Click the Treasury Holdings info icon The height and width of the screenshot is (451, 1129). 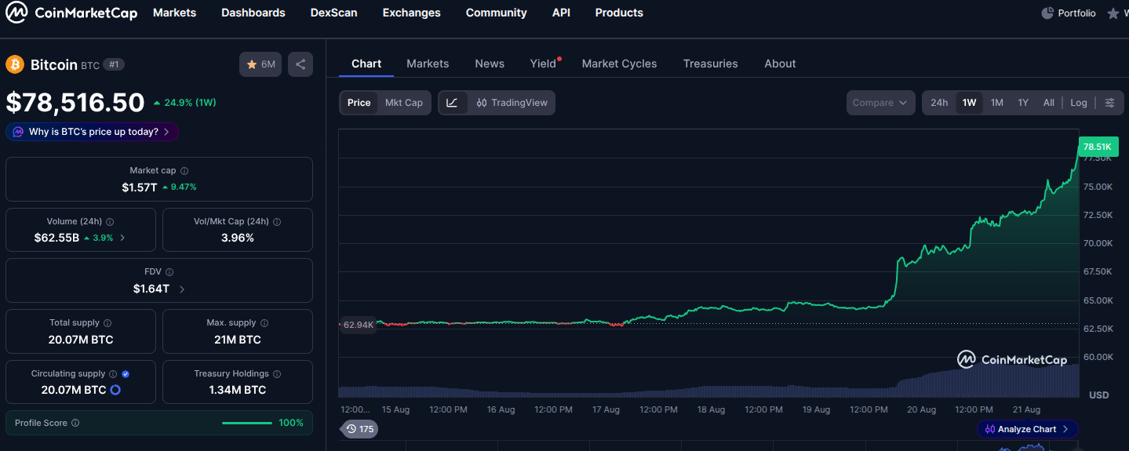pos(277,374)
